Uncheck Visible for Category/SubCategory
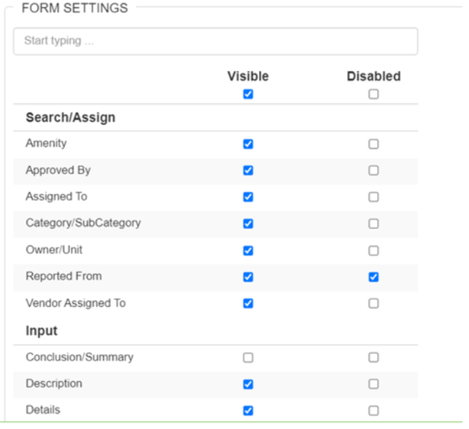The width and height of the screenshot is (469, 429). tap(248, 224)
